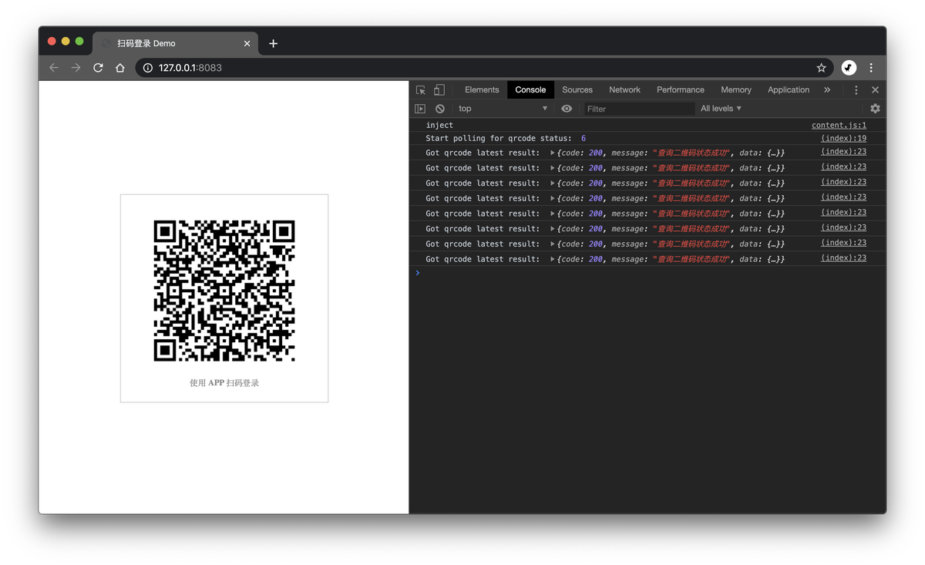Screen dimensions: 925x565
Task: Click the console input prompt
Action: tap(647, 273)
